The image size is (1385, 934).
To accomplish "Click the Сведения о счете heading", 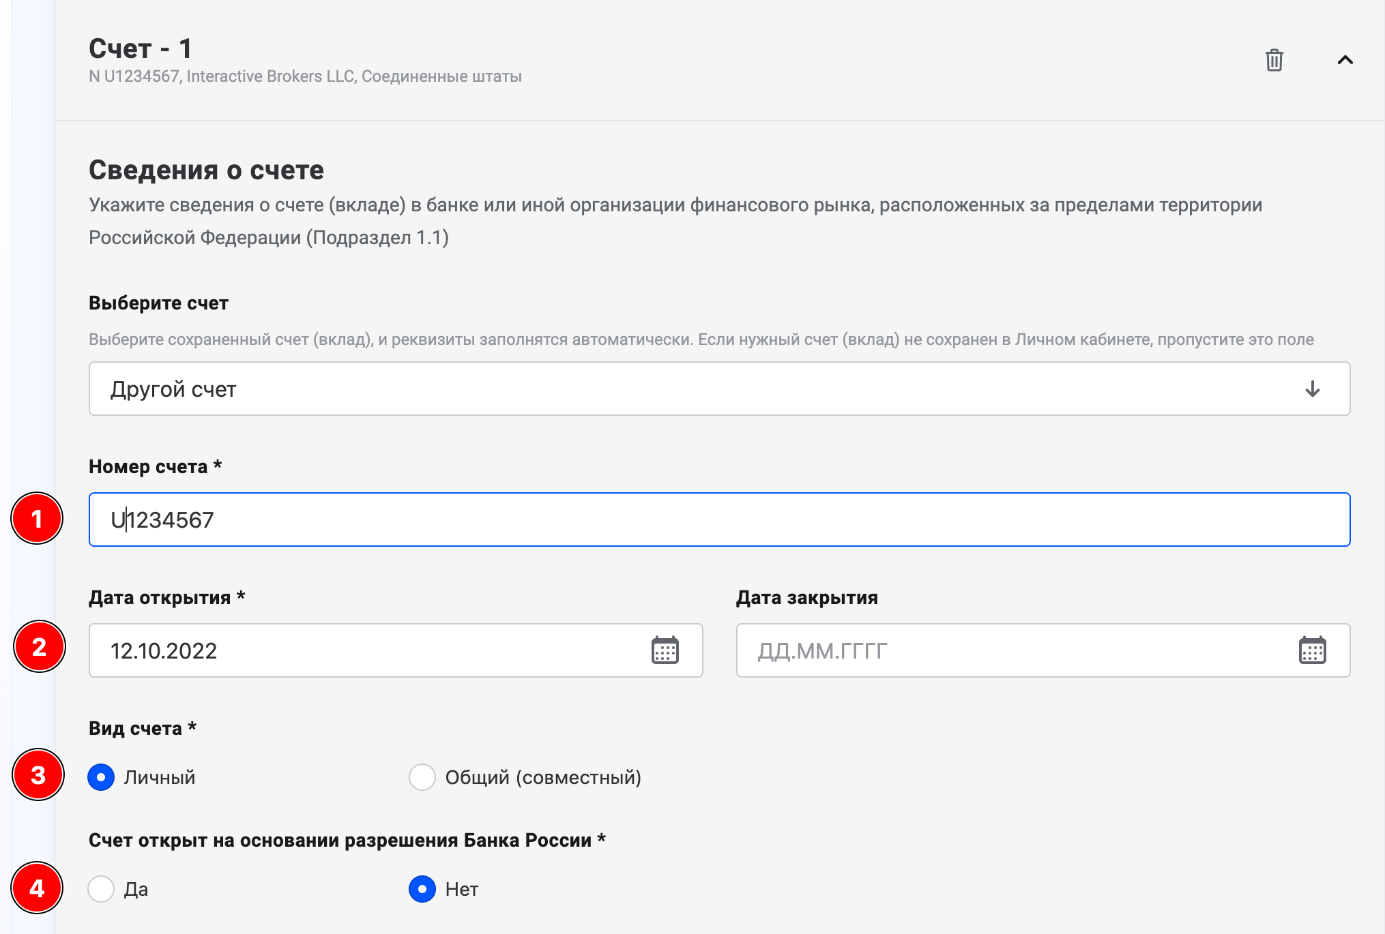I will [206, 170].
